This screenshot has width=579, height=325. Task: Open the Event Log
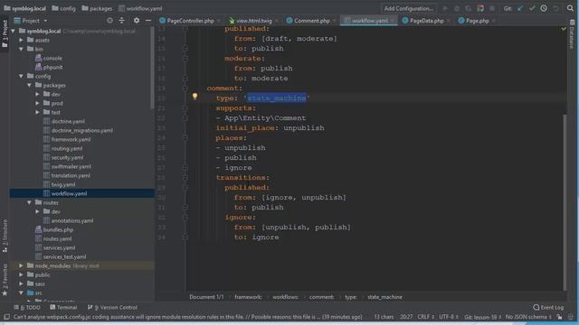(x=548, y=307)
